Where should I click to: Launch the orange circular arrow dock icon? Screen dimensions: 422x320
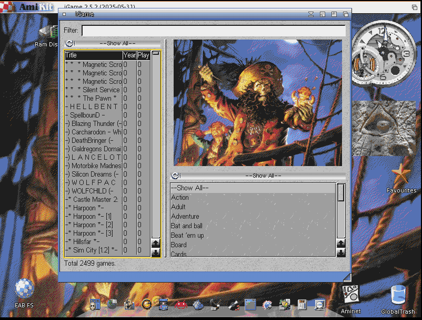point(146,304)
